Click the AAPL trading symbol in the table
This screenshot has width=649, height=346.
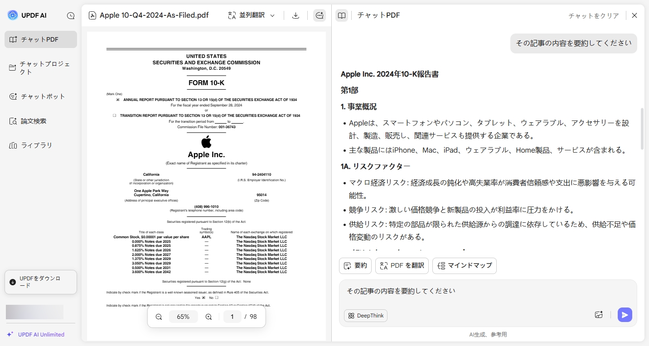(x=206, y=237)
